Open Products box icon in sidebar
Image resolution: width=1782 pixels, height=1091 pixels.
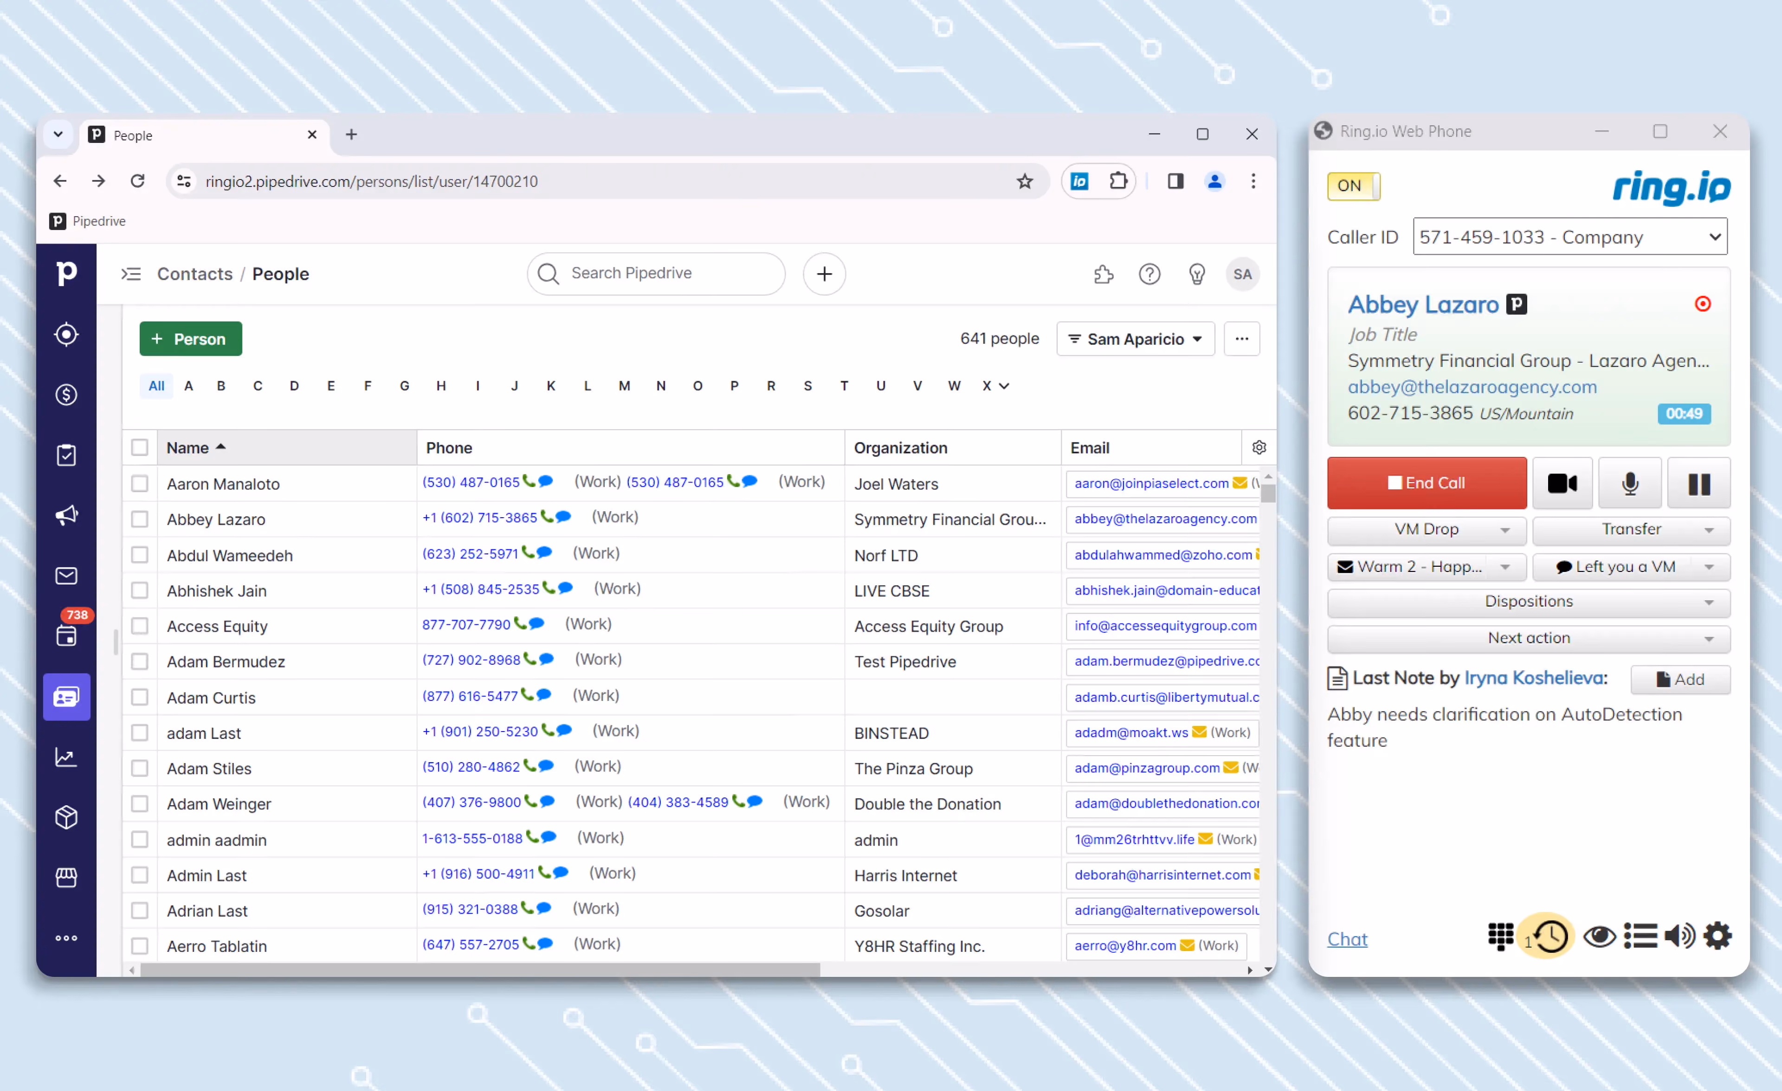[x=66, y=817]
